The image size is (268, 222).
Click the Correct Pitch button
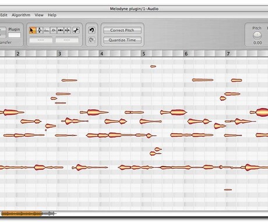click(122, 30)
